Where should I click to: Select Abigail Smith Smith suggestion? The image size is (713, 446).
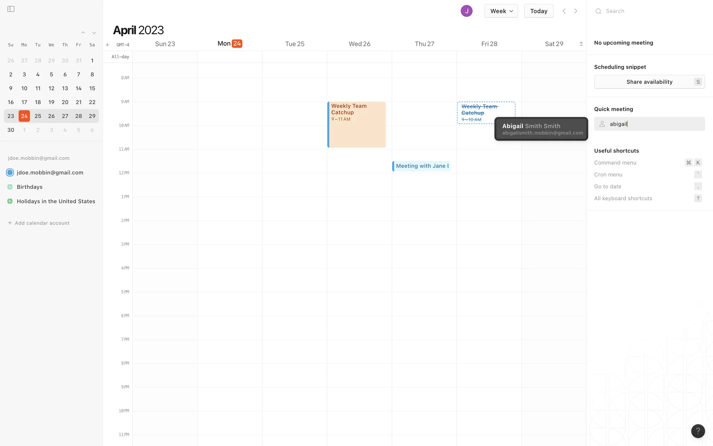[541, 129]
